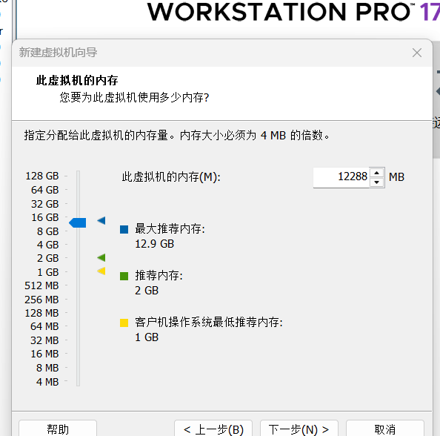
Task: Click the 16 MB scale label
Action: tap(44, 354)
